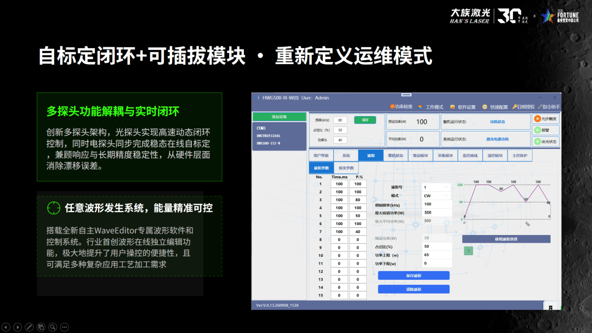Open the slideshow zoom magnifier

[x=53, y=327]
